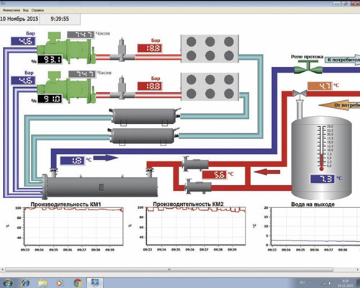360x288 pixels.
Task: Select the orange 4.7 °C temperature readout
Action: point(320,86)
